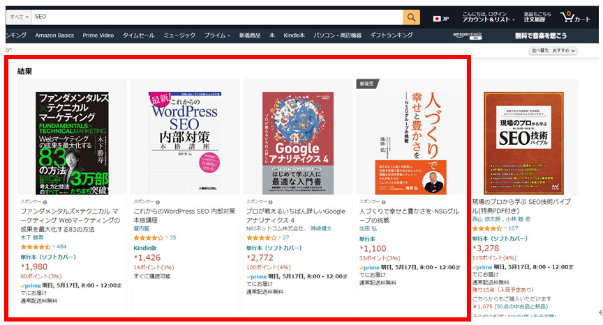Image resolution: width=603 pixels, height=325 pixels.
Task: Click the SEO技術バイブル book cover
Action: [x=523, y=143]
